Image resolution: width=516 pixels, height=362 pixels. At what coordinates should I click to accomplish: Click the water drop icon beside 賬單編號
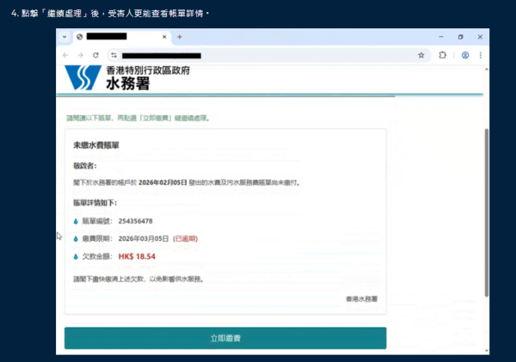pos(76,222)
